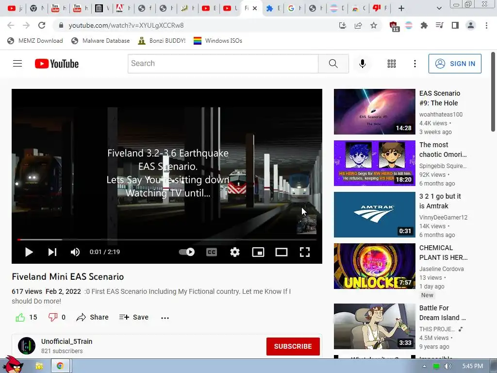Click the 5:45 PM taskbar clock

coord(472,366)
